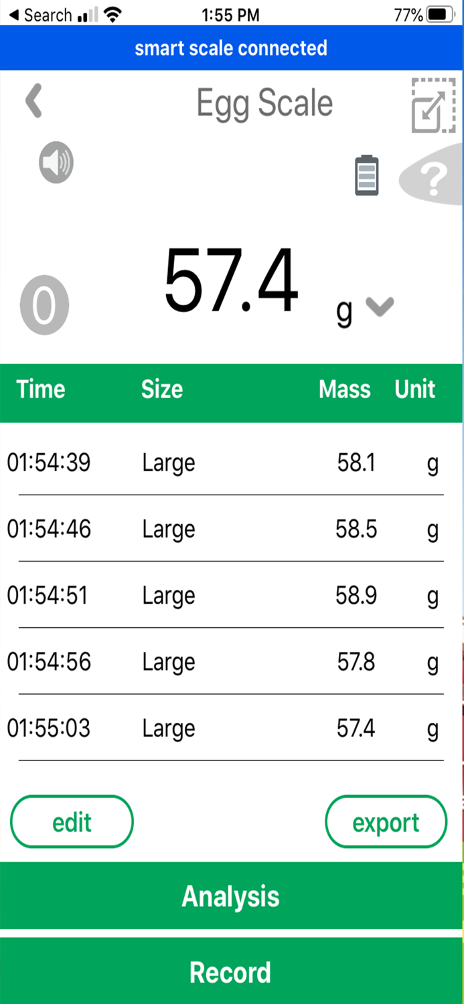Tap the smart scale connected banner

point(232,48)
